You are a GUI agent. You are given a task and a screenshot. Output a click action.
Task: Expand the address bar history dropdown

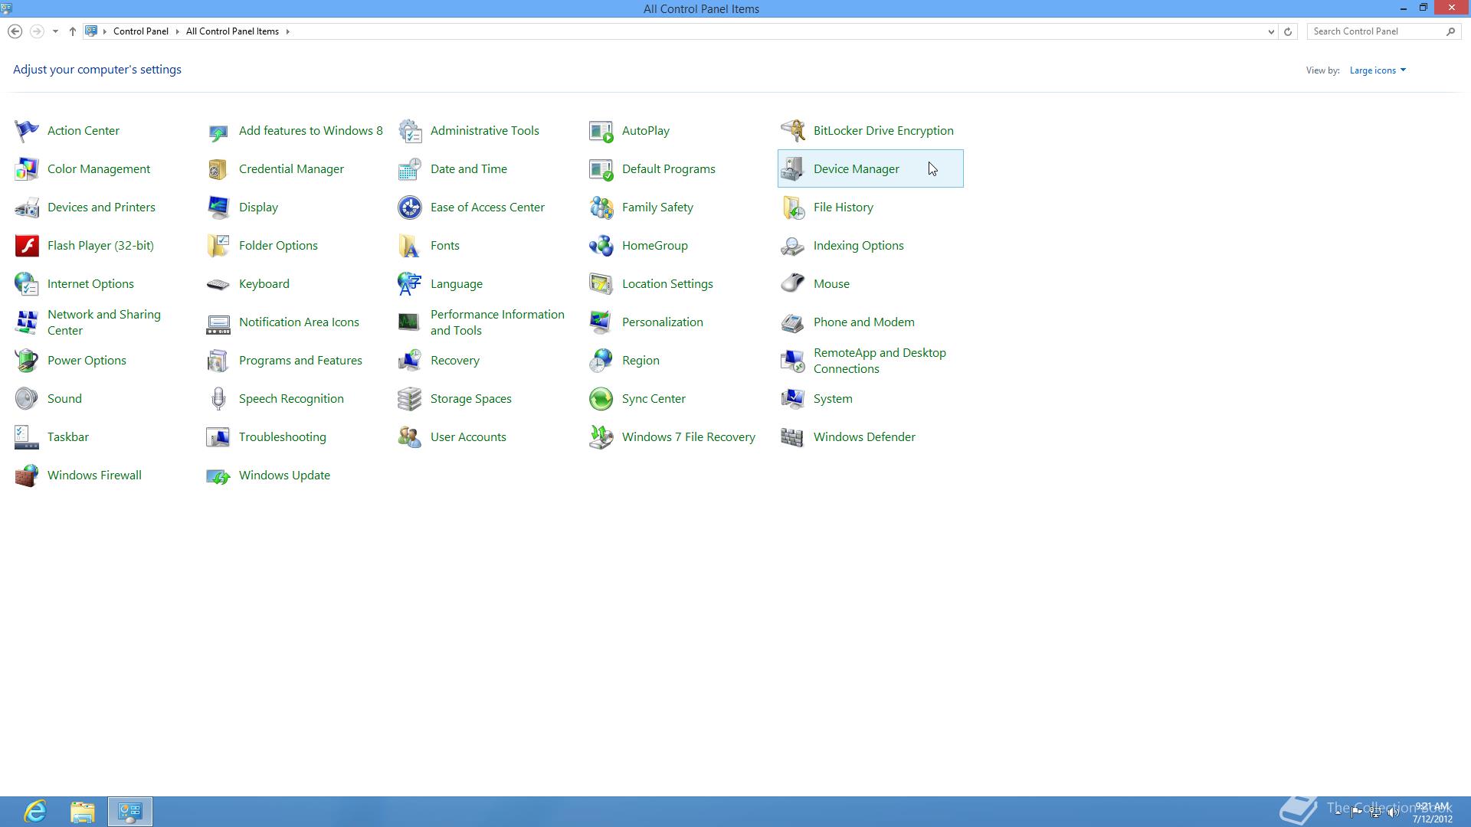click(1271, 31)
